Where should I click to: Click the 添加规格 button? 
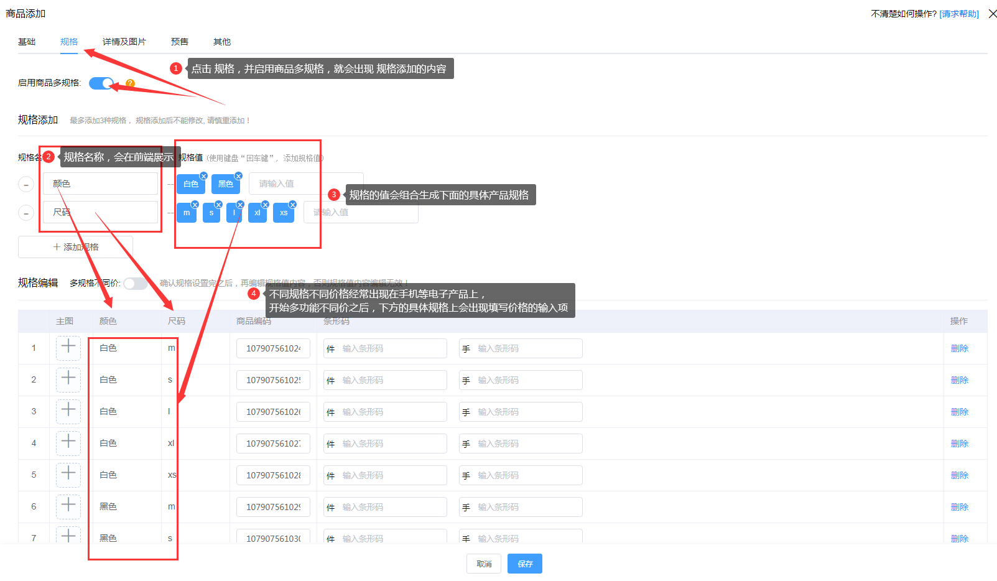[x=75, y=247]
